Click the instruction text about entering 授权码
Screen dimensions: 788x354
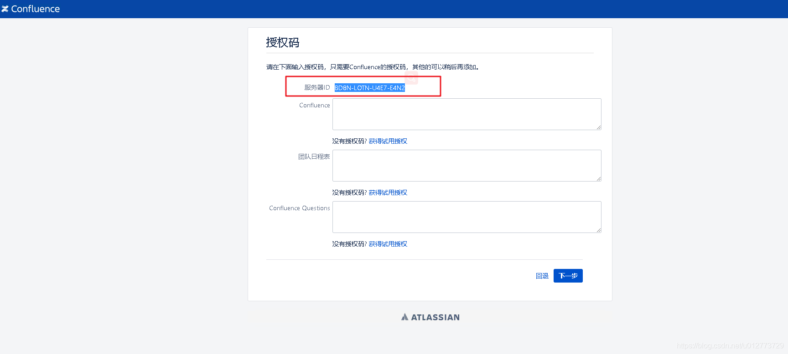point(373,67)
